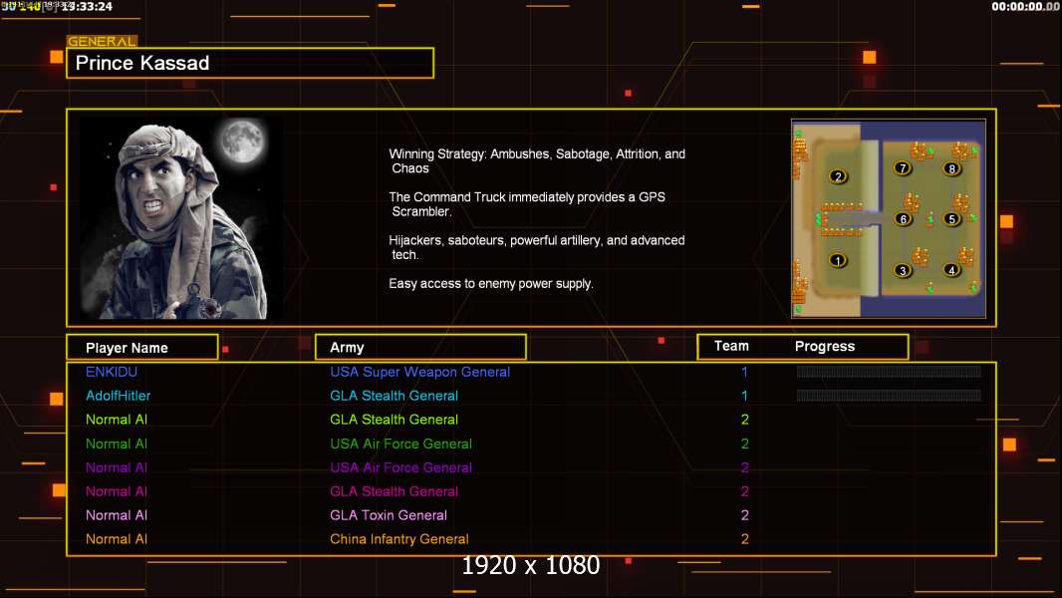
Task: Click the GENERAL label above the name
Action: coord(102,41)
